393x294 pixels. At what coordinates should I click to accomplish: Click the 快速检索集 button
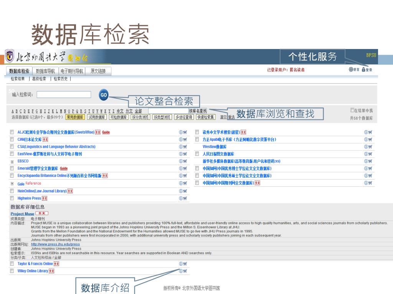[206, 117]
